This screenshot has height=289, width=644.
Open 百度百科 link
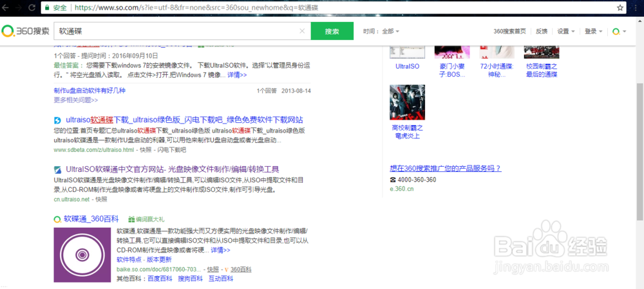click(160, 279)
